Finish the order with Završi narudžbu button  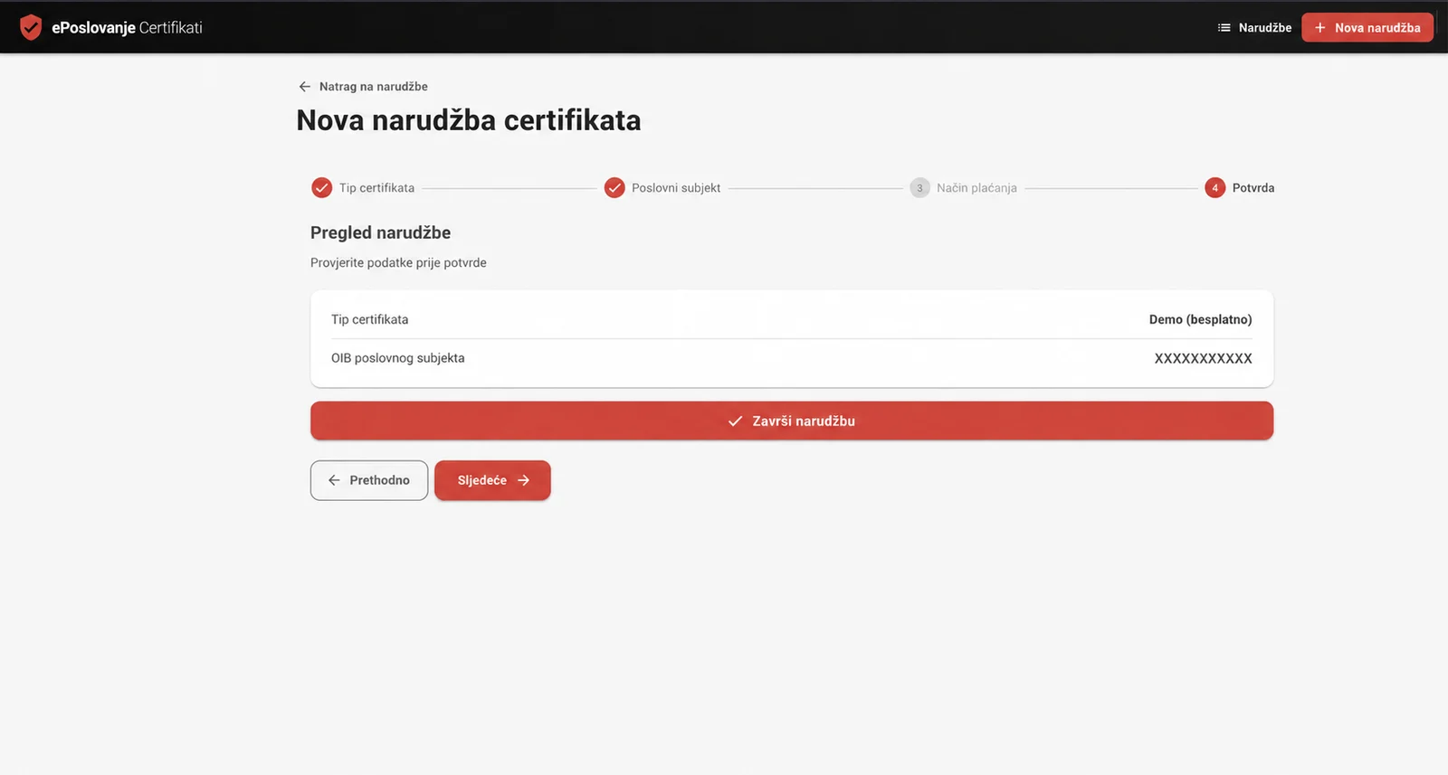(x=792, y=421)
